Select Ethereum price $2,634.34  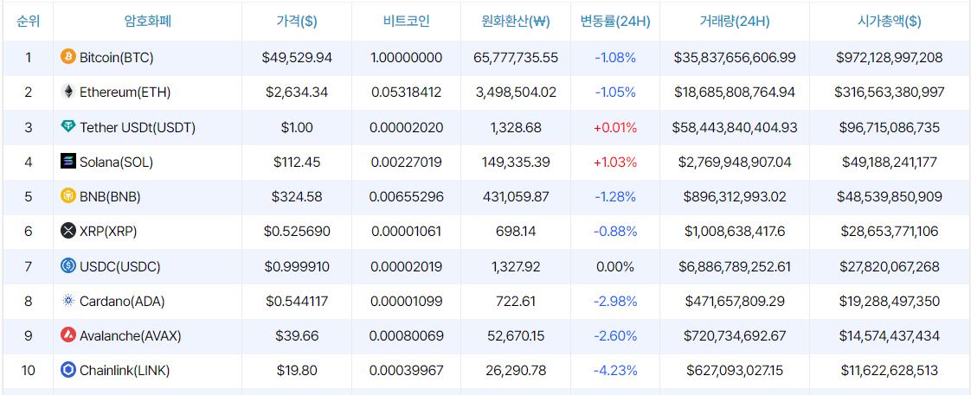(x=297, y=92)
